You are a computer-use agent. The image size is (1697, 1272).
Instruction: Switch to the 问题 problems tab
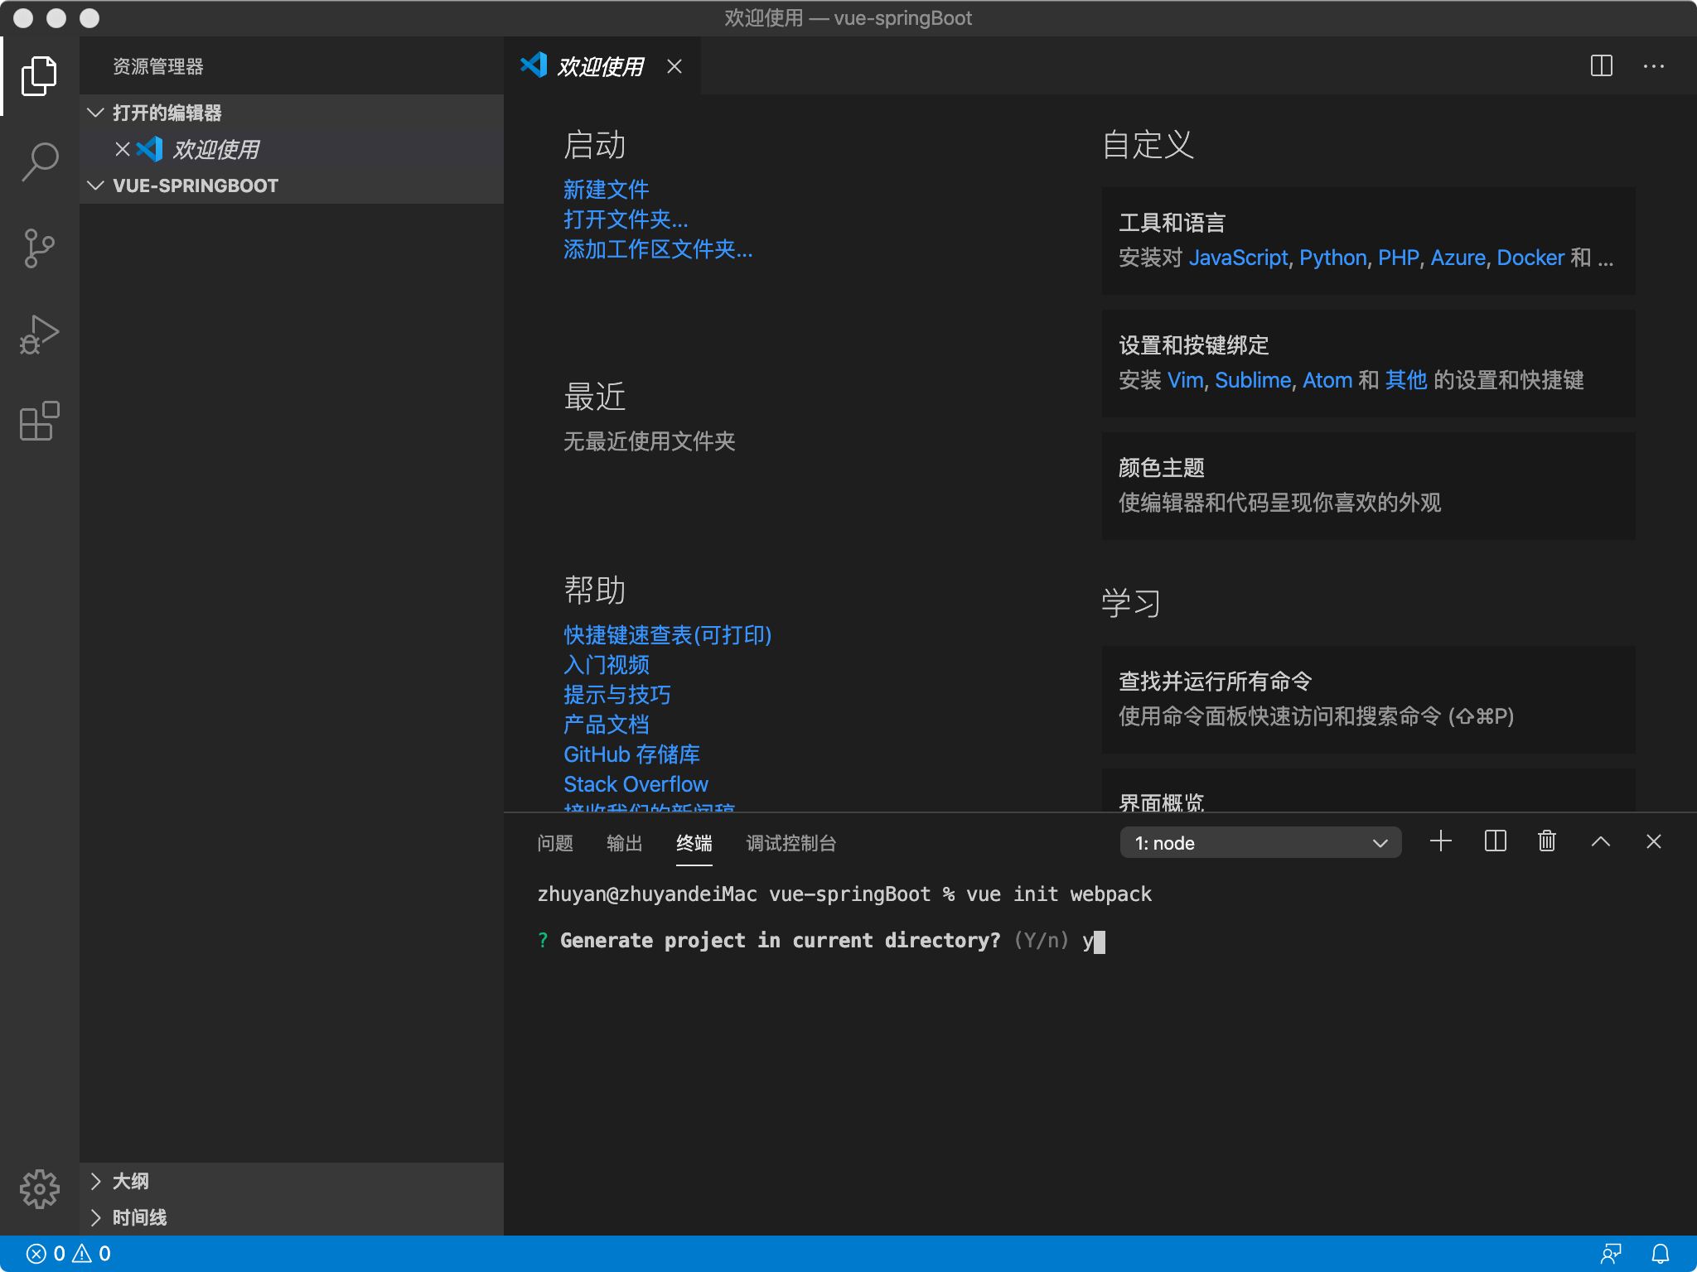coord(554,843)
